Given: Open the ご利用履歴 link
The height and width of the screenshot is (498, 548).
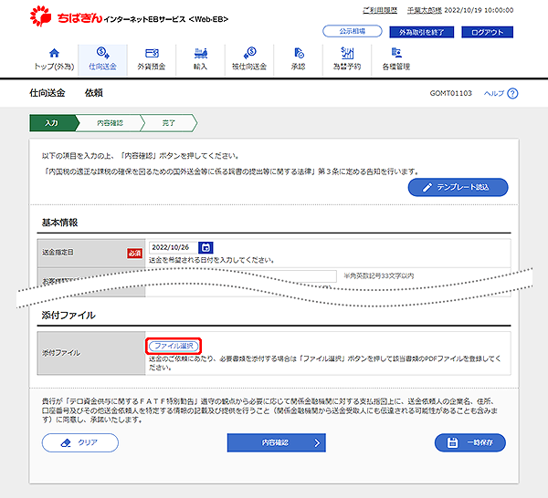Looking at the screenshot, I should click(380, 10).
